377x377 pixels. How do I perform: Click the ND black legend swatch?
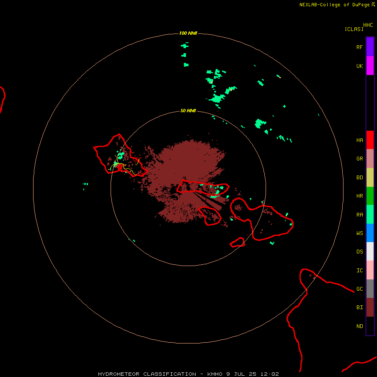tap(370, 326)
